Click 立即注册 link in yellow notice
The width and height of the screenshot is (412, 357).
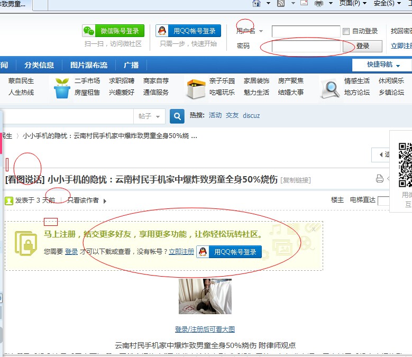pyautogui.click(x=181, y=251)
